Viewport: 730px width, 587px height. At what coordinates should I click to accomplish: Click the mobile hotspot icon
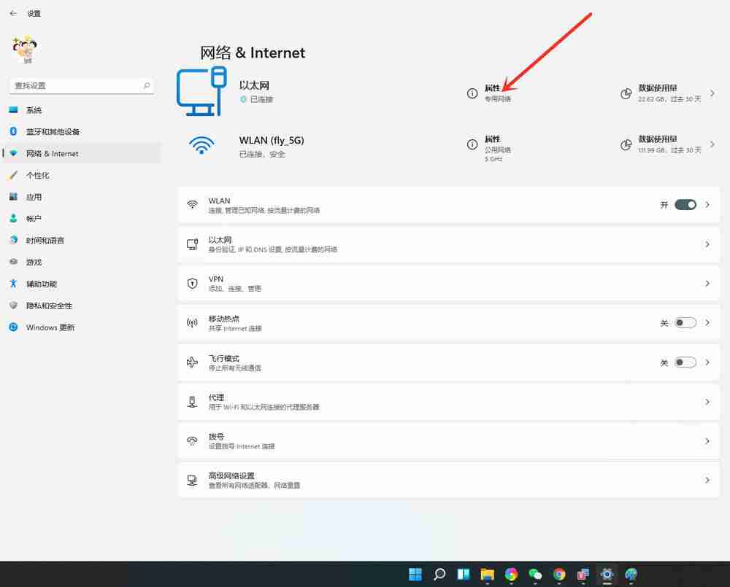(192, 322)
